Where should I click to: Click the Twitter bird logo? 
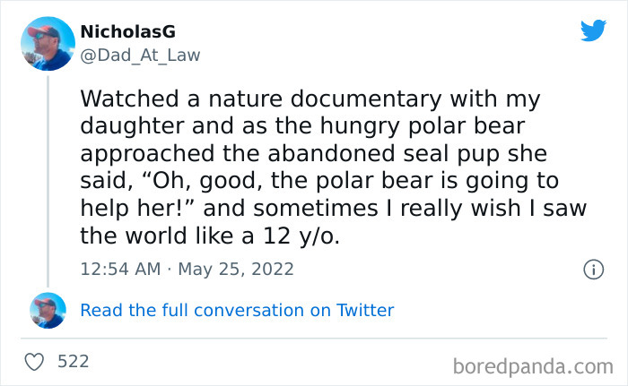(593, 31)
